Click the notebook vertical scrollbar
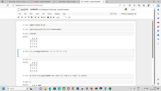The width and height of the screenshot is (161, 91). click(x=153, y=40)
